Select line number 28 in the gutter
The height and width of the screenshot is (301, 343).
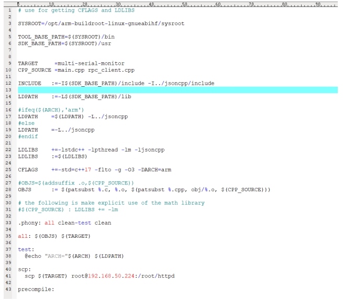tap(9, 190)
